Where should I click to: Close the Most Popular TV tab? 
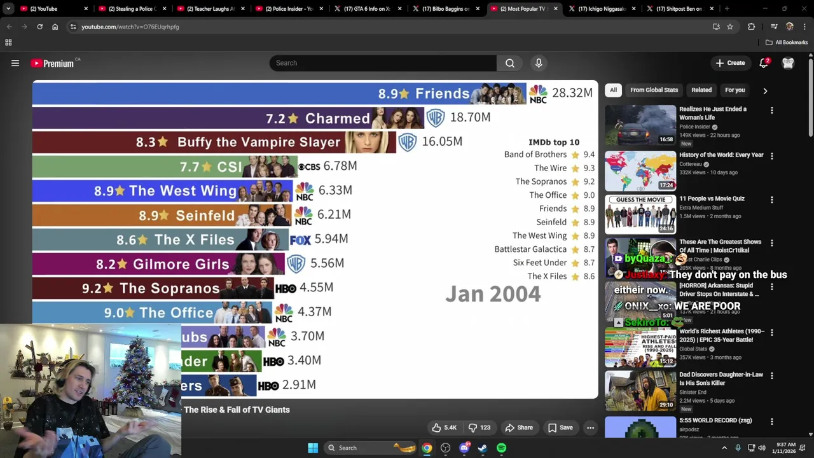click(556, 9)
